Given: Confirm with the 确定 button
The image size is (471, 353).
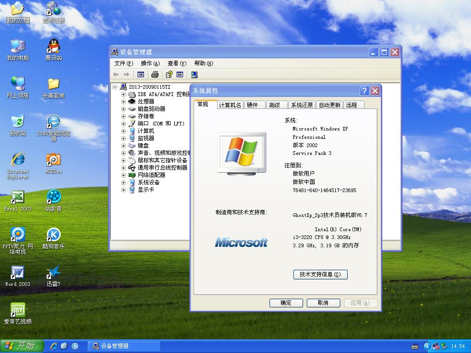Looking at the screenshot, I should (286, 303).
